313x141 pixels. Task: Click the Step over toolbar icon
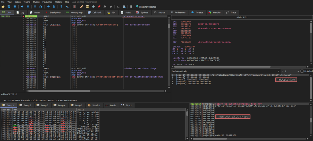(x=41, y=6)
